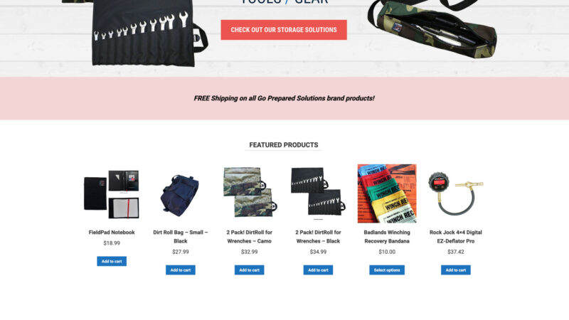Open the FieldPad Notebook product image
This screenshot has height=320, width=569.
pos(112,193)
